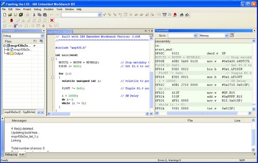Close the Workspace panel
The image size is (258, 163).
pos(44,31)
